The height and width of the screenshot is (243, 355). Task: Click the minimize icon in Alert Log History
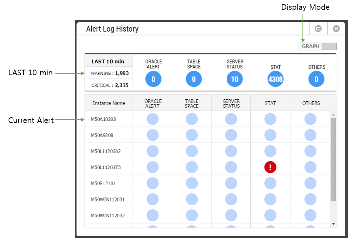coord(318,28)
